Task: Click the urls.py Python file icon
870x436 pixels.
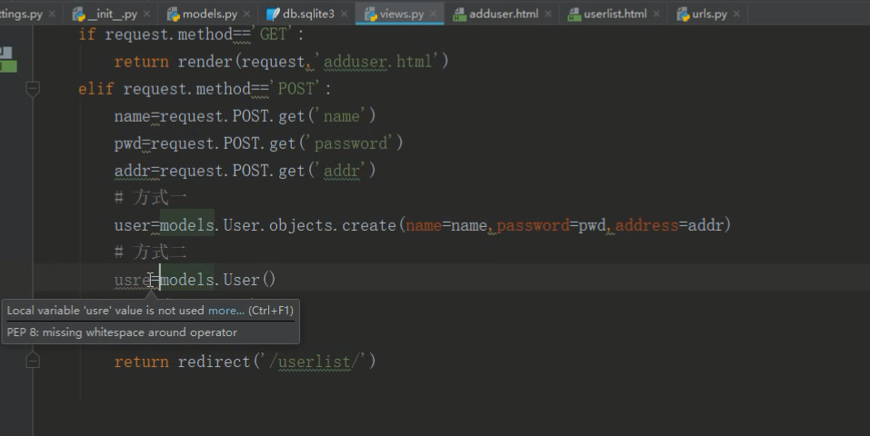Action: tap(683, 15)
